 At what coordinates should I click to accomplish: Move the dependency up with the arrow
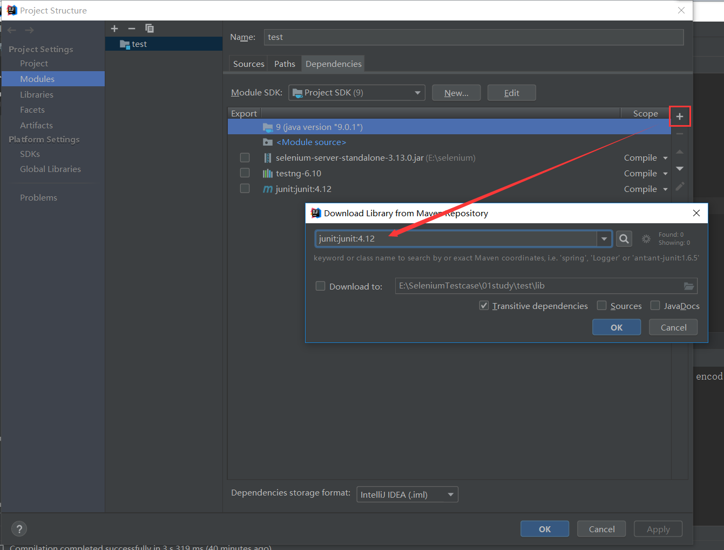coord(680,152)
